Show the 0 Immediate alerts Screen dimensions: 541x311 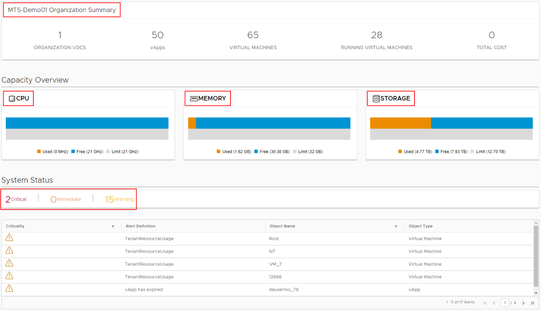click(66, 199)
